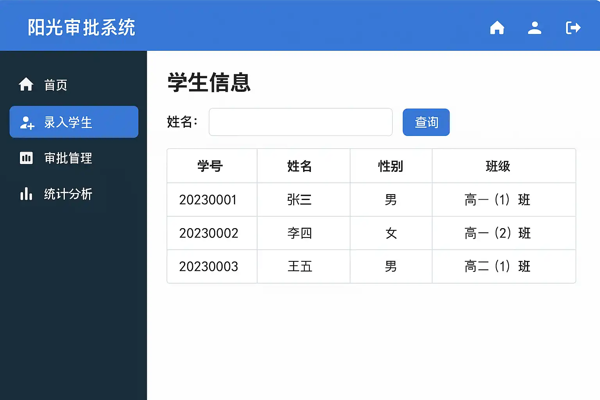Select 录入学生 in the sidebar
This screenshot has height=400, width=600.
74,122
